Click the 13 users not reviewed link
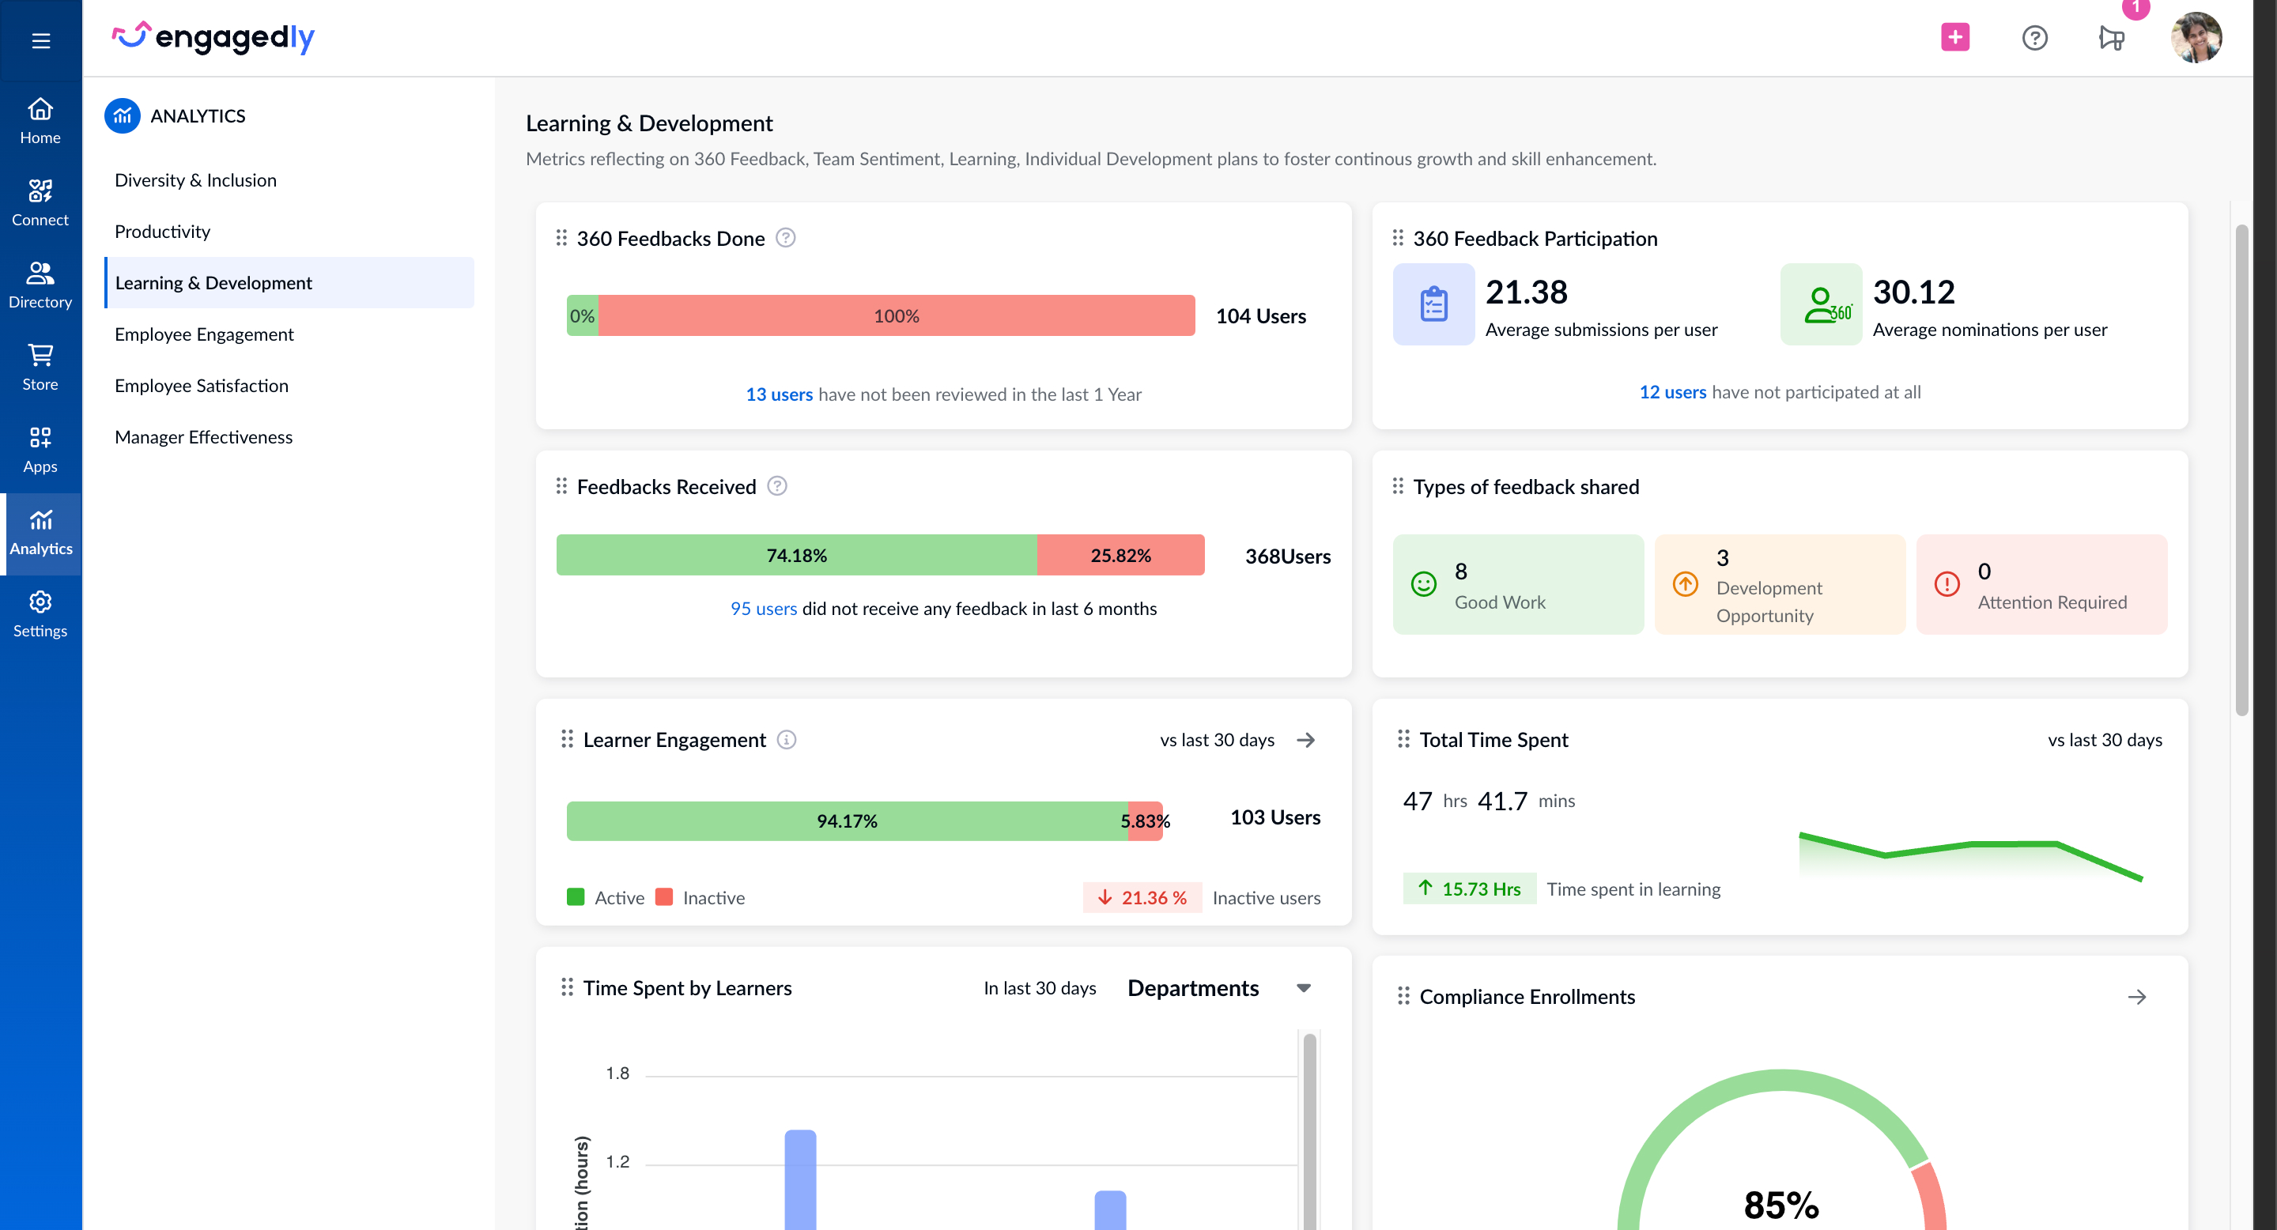This screenshot has width=2277, height=1230. 779,394
